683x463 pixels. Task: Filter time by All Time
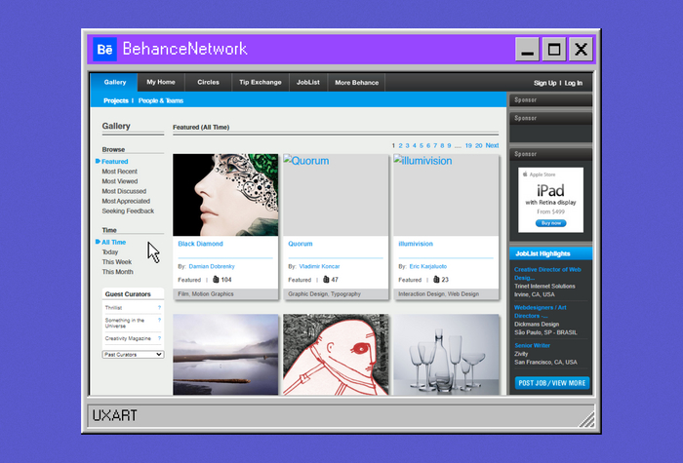pos(114,243)
